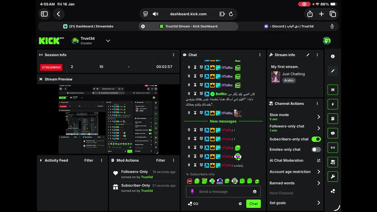Insert the red angry face emote
The height and width of the screenshot is (212, 377).
[x=190, y=181]
